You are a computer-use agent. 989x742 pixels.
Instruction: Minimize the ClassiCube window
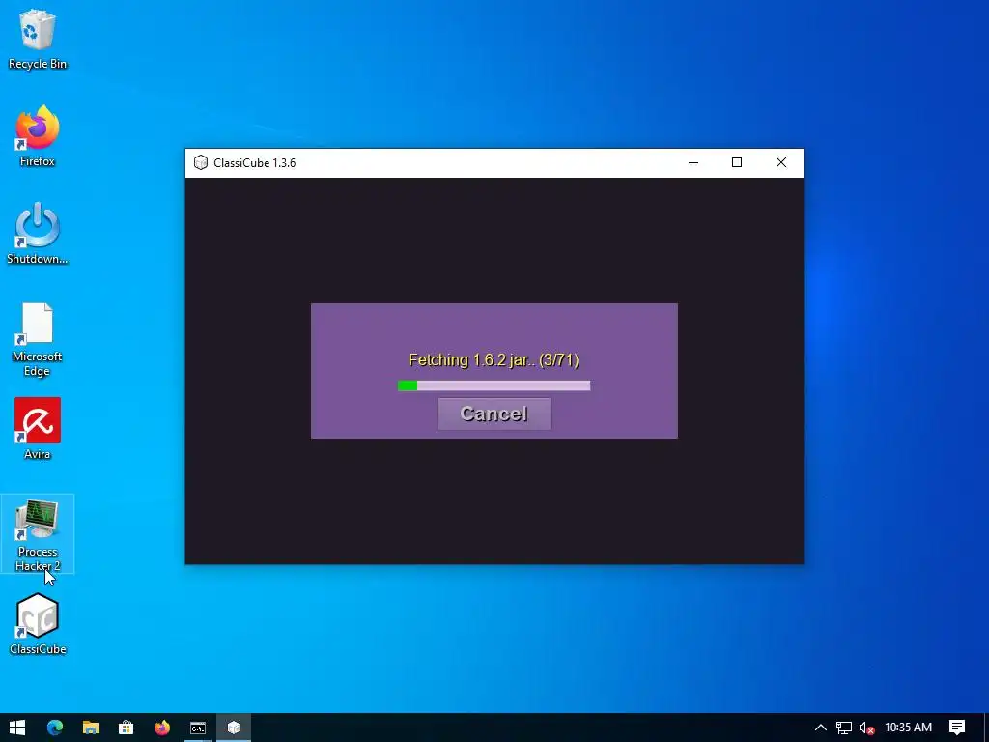click(x=693, y=162)
